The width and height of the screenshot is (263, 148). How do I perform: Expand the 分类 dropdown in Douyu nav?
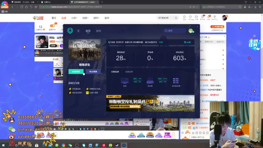pyautogui.click(x=74, y=18)
